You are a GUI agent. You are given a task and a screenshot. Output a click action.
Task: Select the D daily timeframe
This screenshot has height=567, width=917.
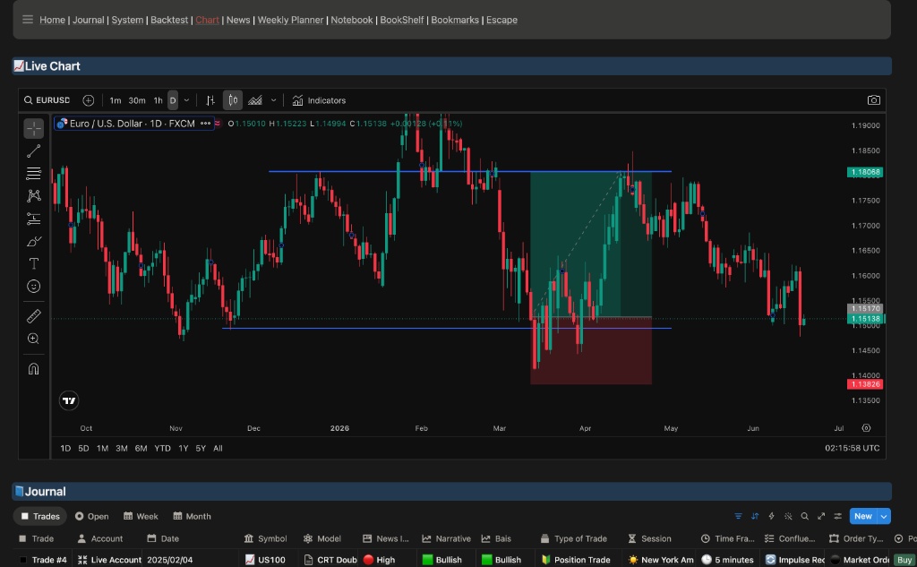coord(173,100)
